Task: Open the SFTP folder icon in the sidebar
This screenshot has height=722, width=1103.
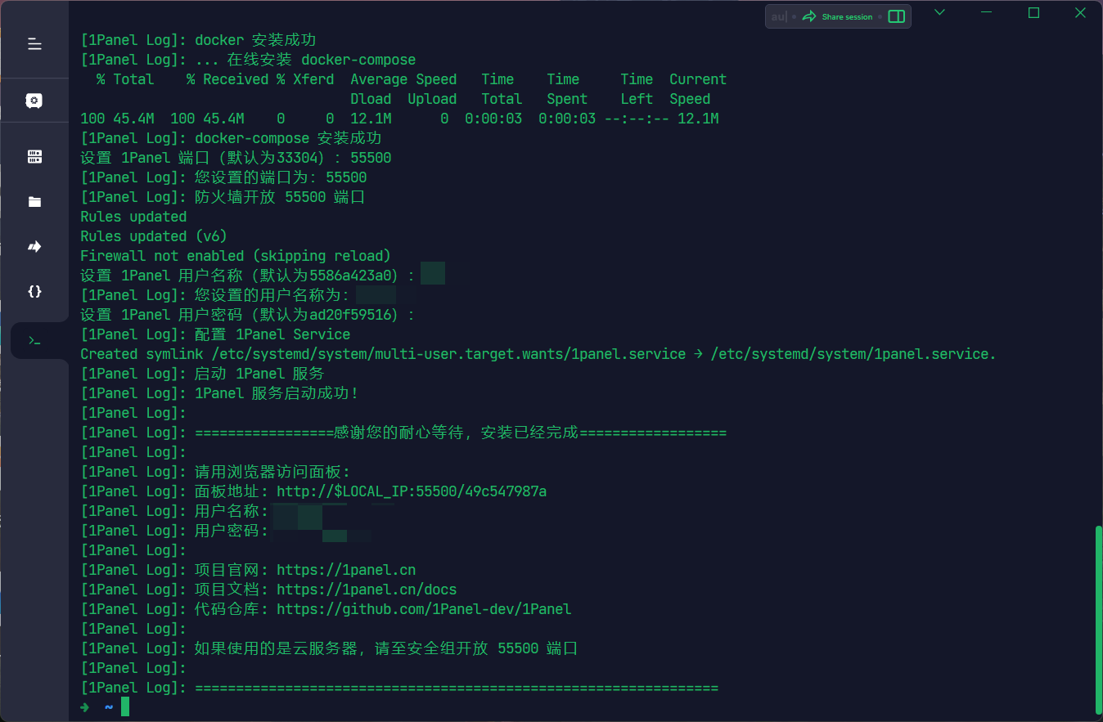Action: [x=34, y=202]
